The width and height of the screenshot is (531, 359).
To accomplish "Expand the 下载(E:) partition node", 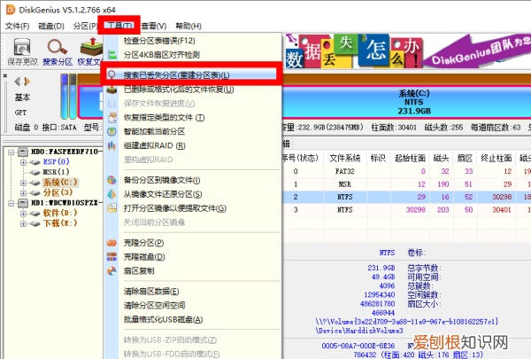I will pyautogui.click(x=23, y=223).
